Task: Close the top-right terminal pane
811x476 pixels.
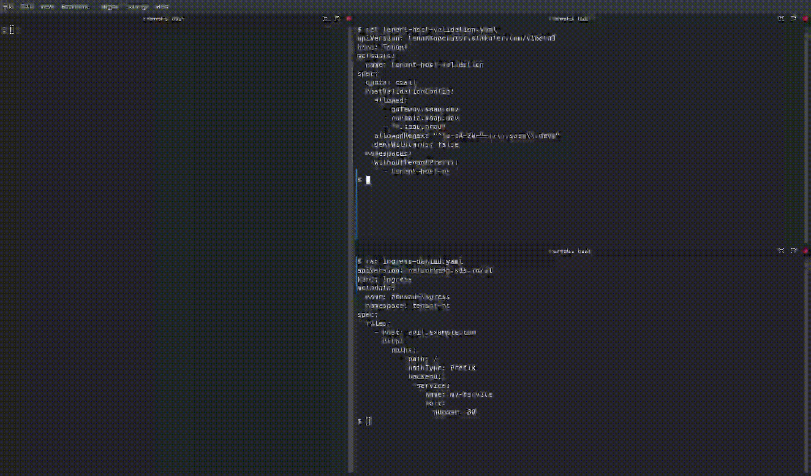Action: (x=805, y=19)
